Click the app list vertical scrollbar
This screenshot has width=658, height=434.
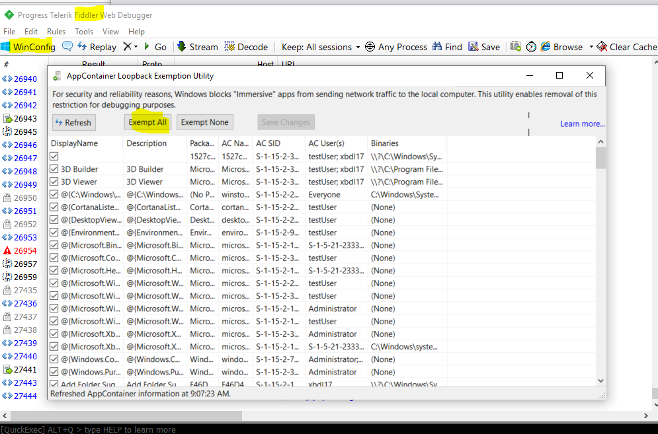coord(600,264)
